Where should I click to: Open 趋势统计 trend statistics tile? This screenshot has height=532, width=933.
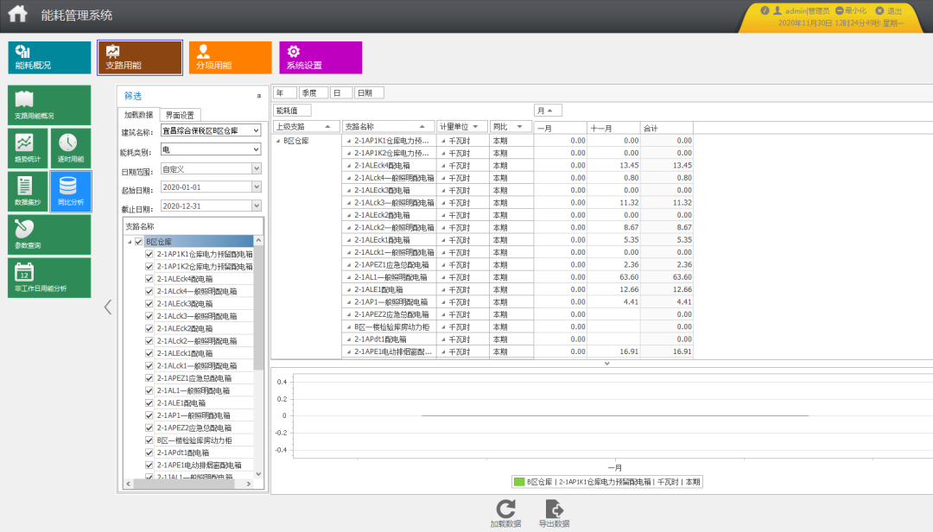click(x=28, y=149)
